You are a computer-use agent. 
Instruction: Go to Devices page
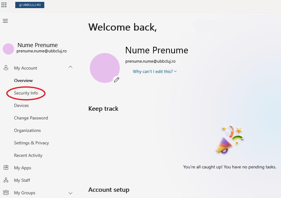coord(21,105)
